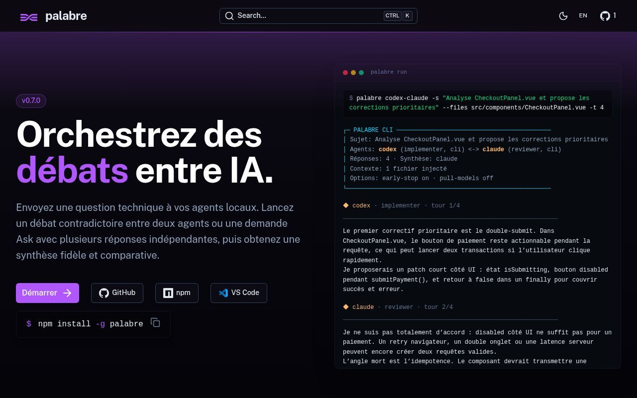
Task: Click the npm install -g palabre text
Action: pos(91,324)
